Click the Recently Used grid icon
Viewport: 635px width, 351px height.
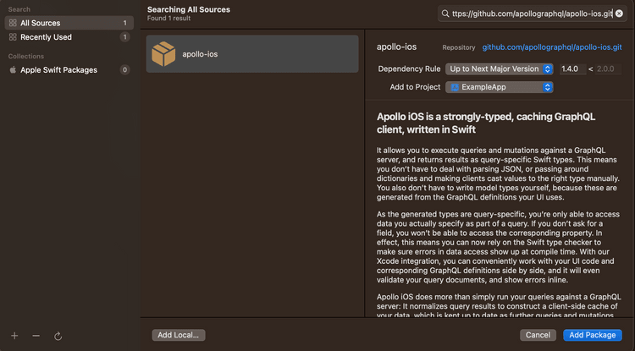pos(13,37)
